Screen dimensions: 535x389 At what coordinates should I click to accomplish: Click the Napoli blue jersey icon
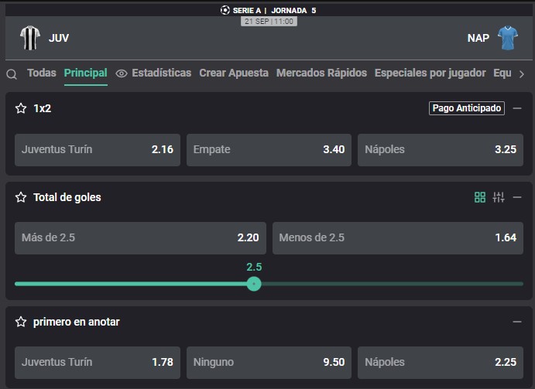point(508,38)
